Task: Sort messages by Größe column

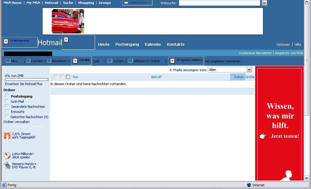Action: tap(250, 77)
